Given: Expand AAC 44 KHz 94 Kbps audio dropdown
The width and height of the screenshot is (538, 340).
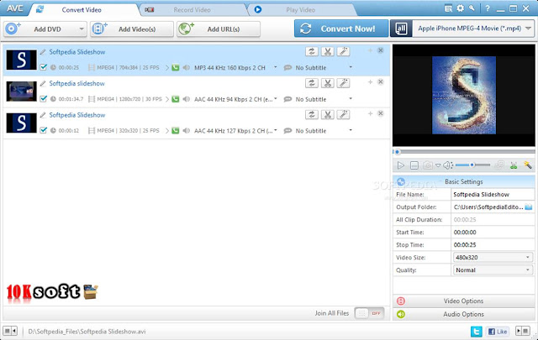Looking at the screenshot, I should coord(275,99).
